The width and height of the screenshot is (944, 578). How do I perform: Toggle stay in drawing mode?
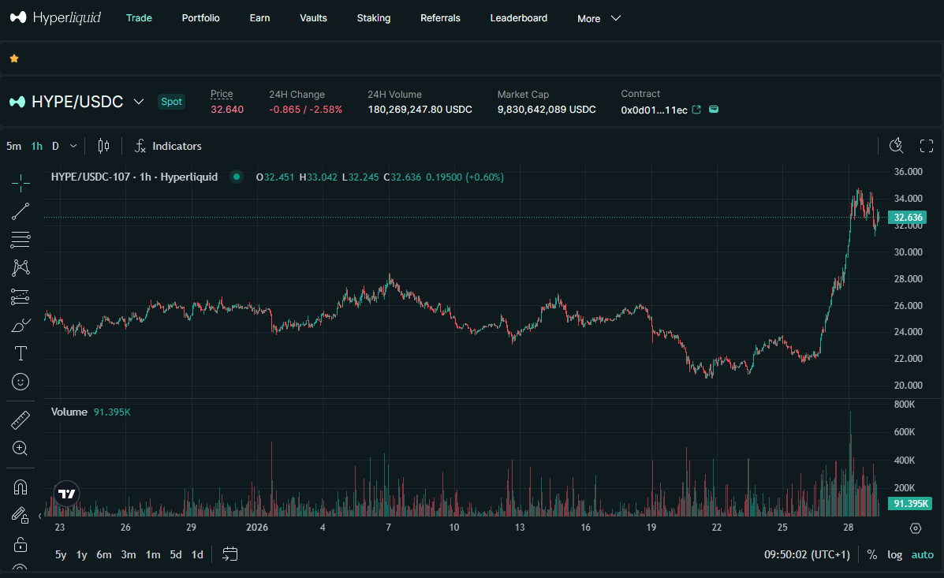21,515
